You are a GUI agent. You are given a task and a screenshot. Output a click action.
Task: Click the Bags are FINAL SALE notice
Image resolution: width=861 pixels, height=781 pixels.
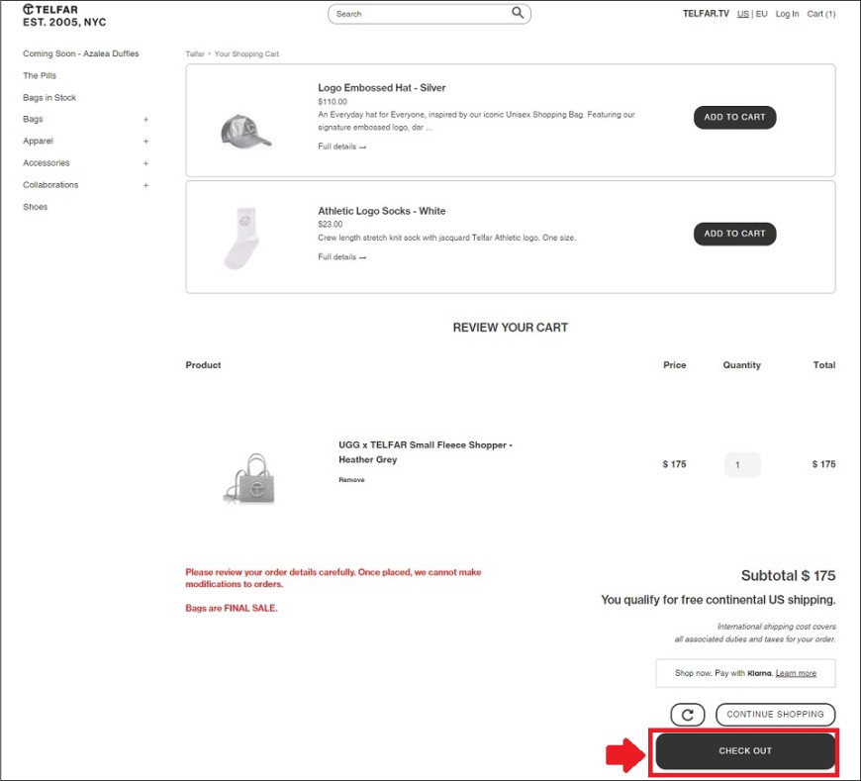point(232,608)
